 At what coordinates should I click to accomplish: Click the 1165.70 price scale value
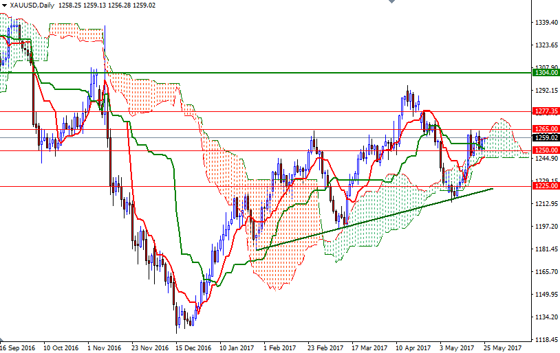click(x=546, y=271)
